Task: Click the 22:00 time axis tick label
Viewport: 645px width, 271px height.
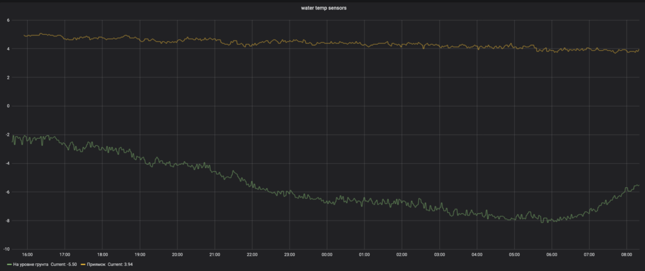Action: (x=252, y=254)
